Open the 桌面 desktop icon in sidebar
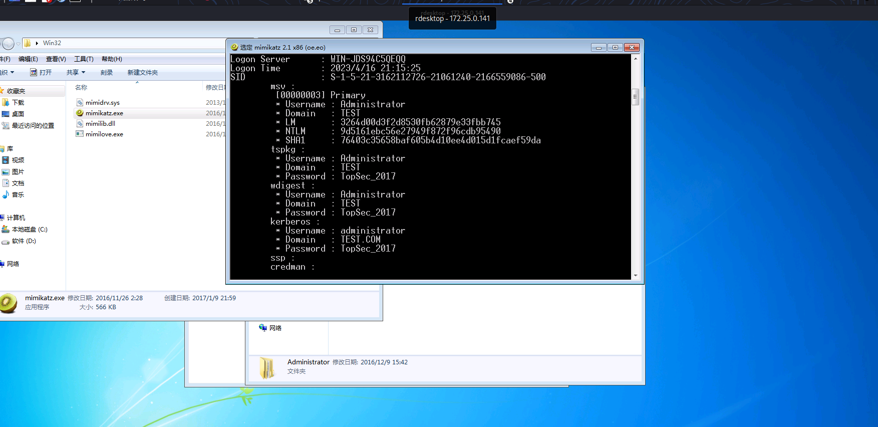 (x=6, y=114)
